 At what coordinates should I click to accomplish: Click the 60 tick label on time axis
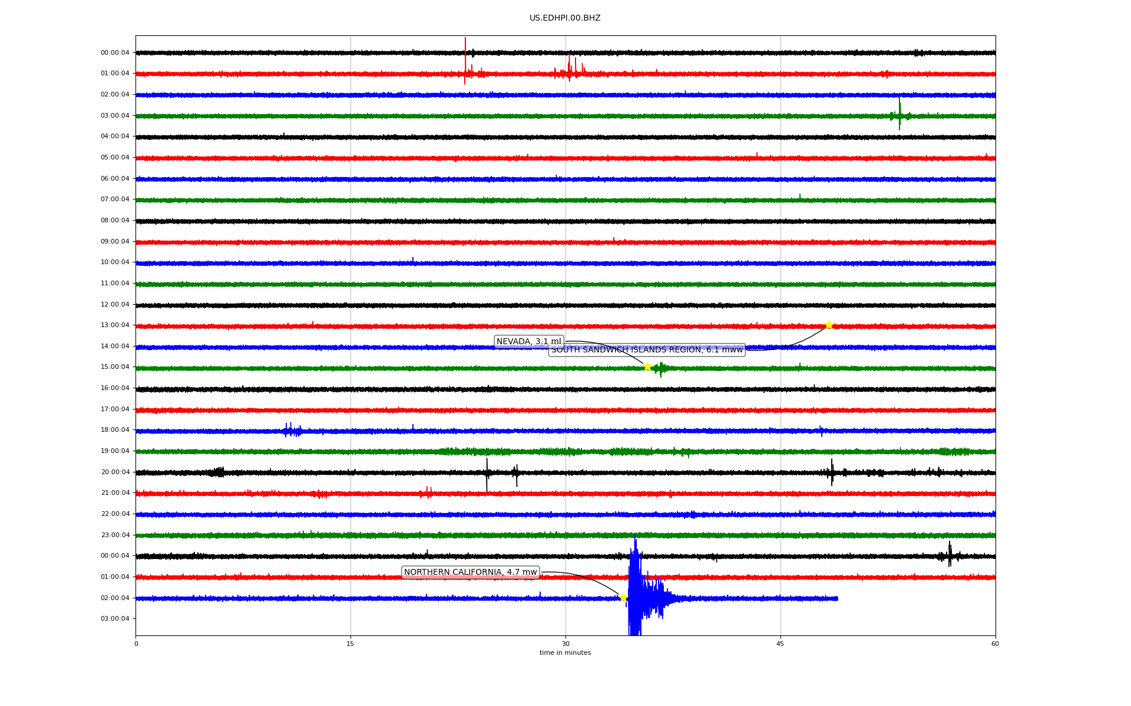click(x=995, y=644)
